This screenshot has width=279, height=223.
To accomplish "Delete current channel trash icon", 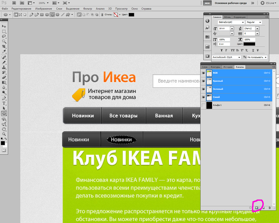I will coord(269,208).
